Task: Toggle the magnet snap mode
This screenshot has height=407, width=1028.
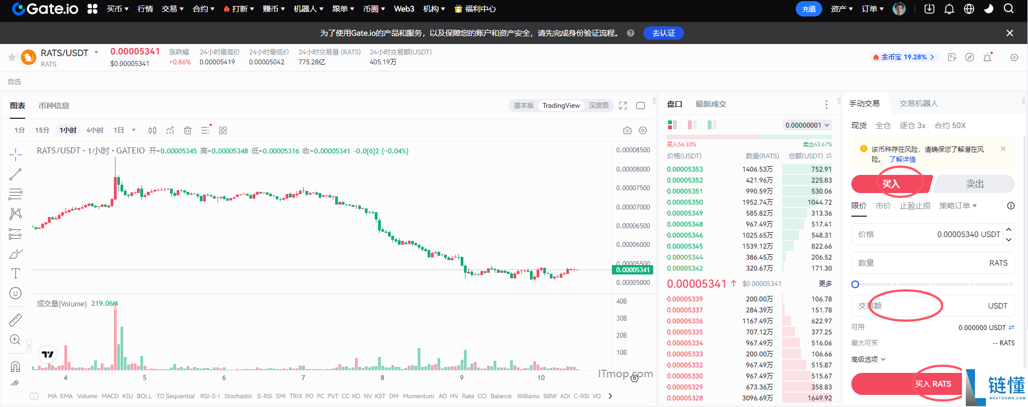Action: 15,366
